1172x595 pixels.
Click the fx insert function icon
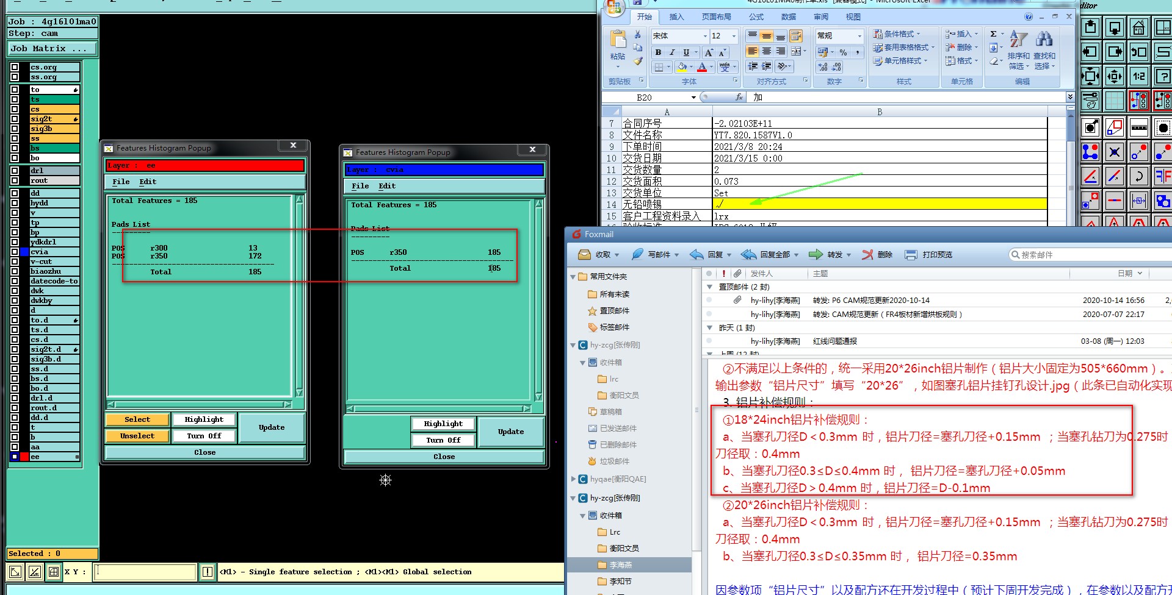point(739,97)
